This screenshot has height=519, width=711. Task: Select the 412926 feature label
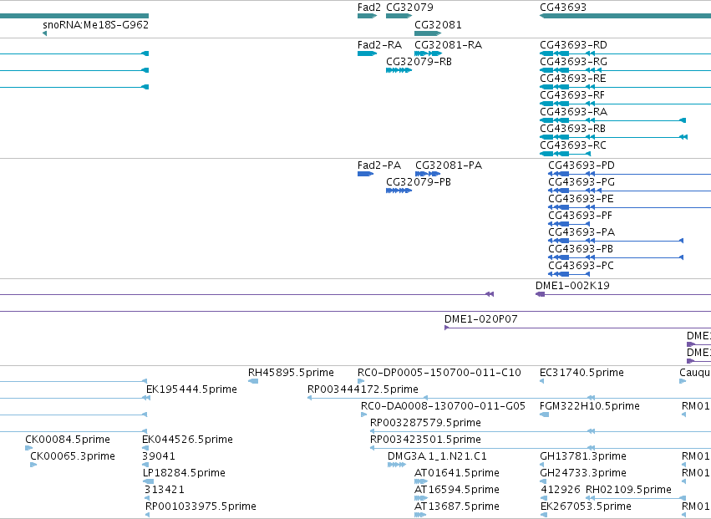pyautogui.click(x=561, y=490)
